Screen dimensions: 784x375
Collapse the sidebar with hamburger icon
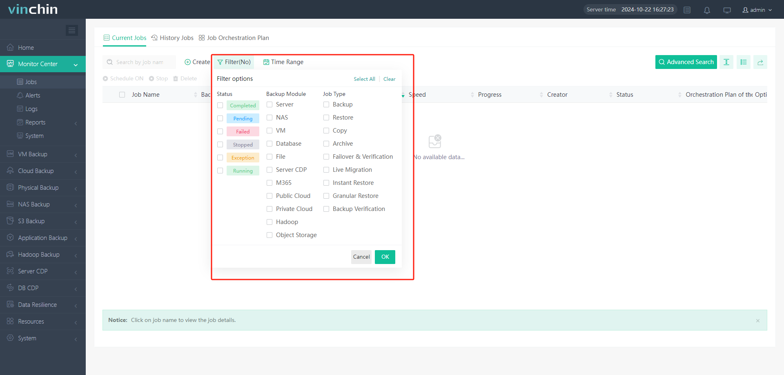click(x=72, y=30)
